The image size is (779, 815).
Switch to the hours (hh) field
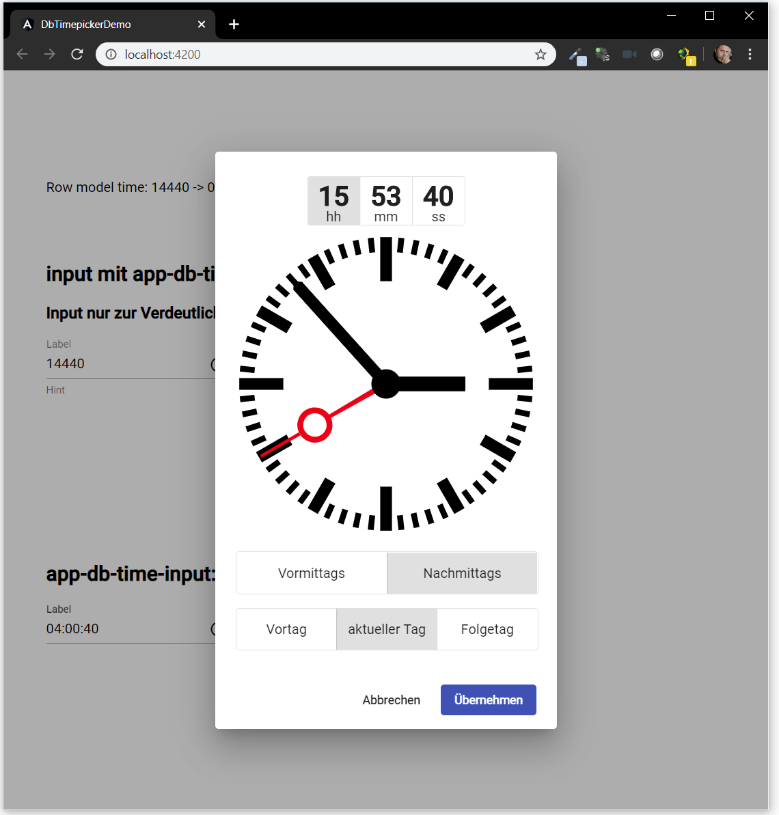[x=333, y=201]
